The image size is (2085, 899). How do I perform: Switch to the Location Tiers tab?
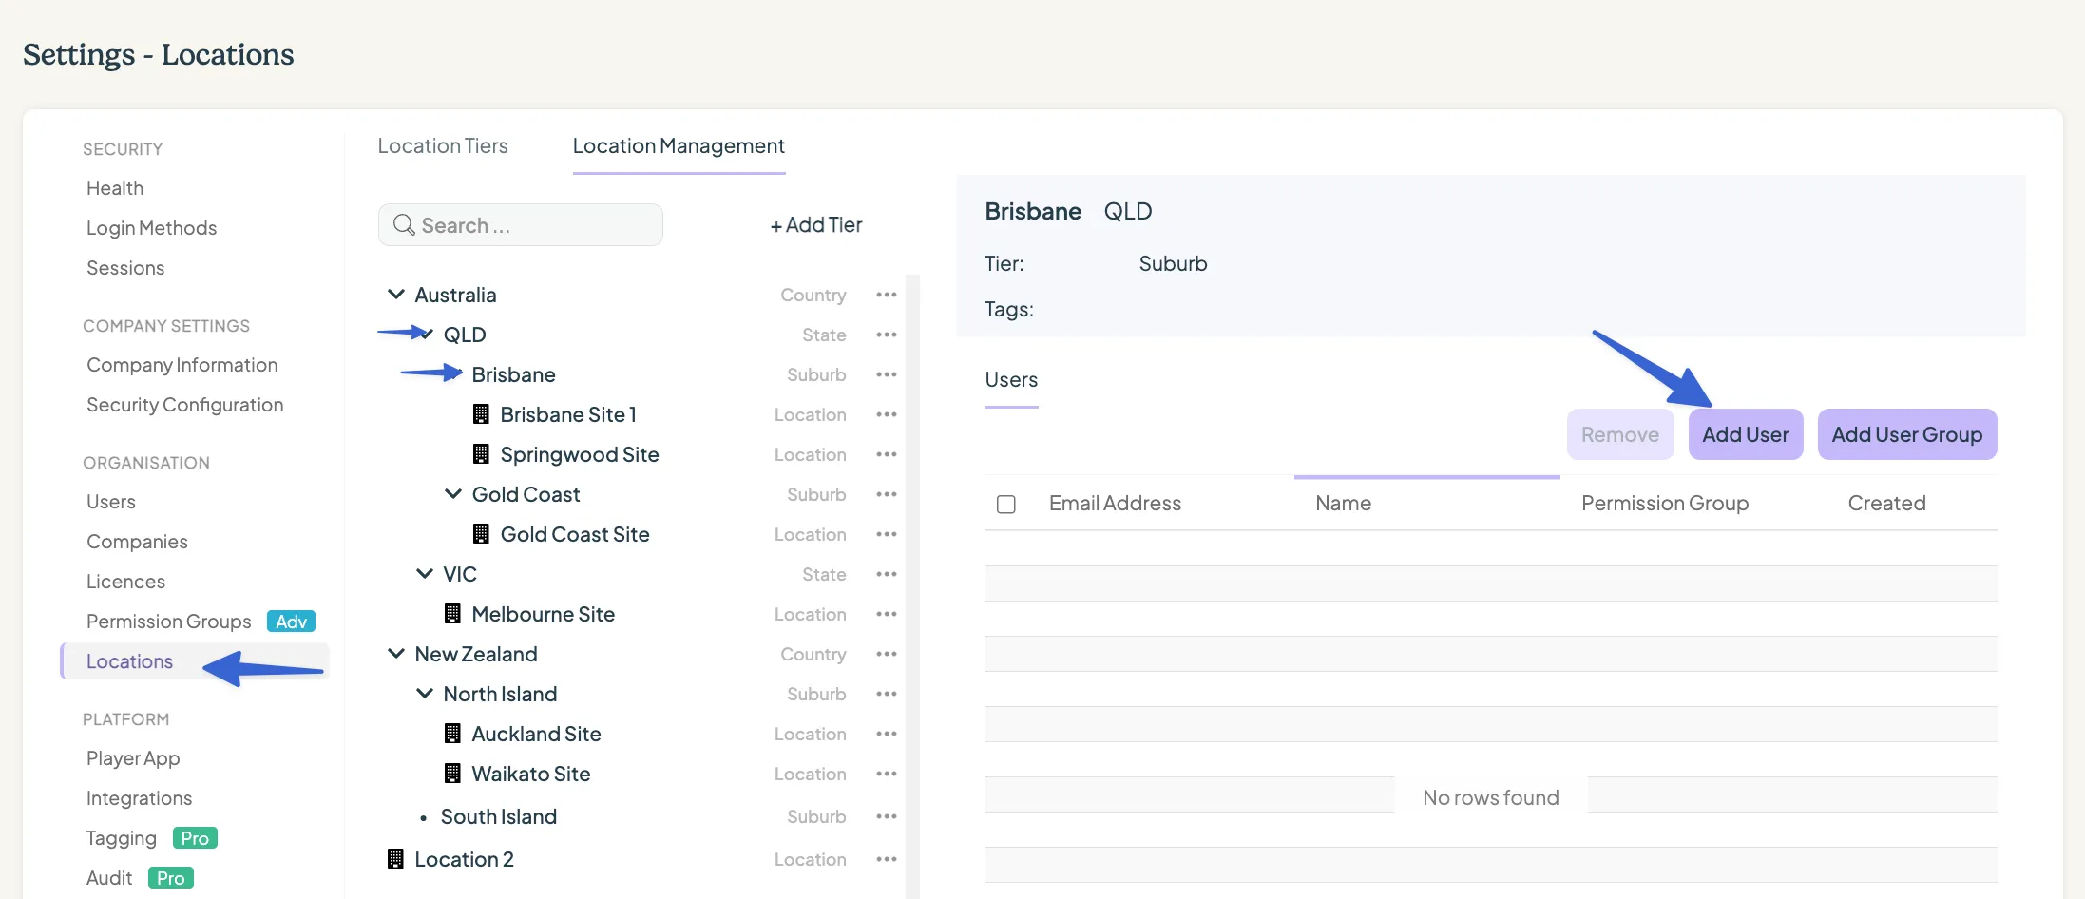[x=443, y=145]
